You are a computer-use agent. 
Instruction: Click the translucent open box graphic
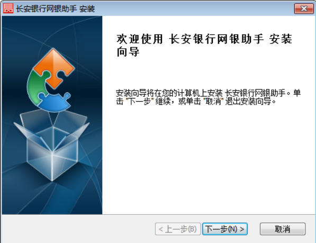(52, 145)
